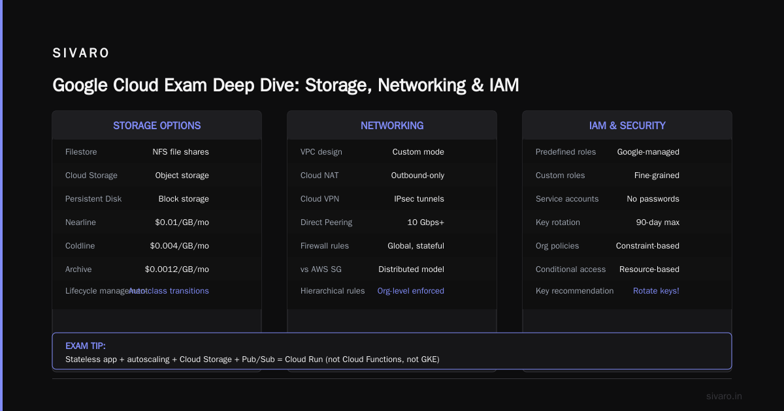The height and width of the screenshot is (411, 784).
Task: Click the Autoclass transitions link
Action: (x=169, y=291)
